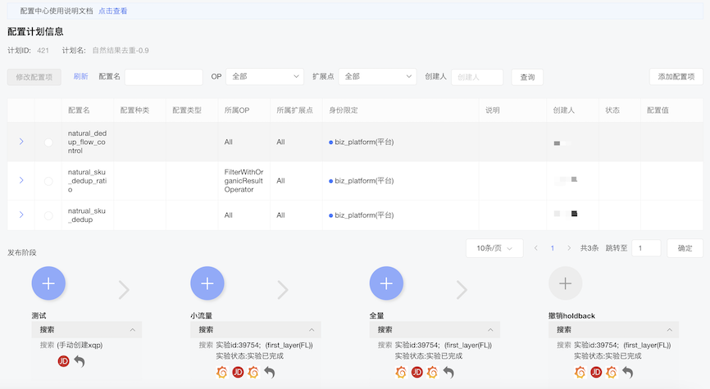This screenshot has width=710, height=389.
Task: Select radio for natural_dedup_flow_control row
Action: [48, 142]
